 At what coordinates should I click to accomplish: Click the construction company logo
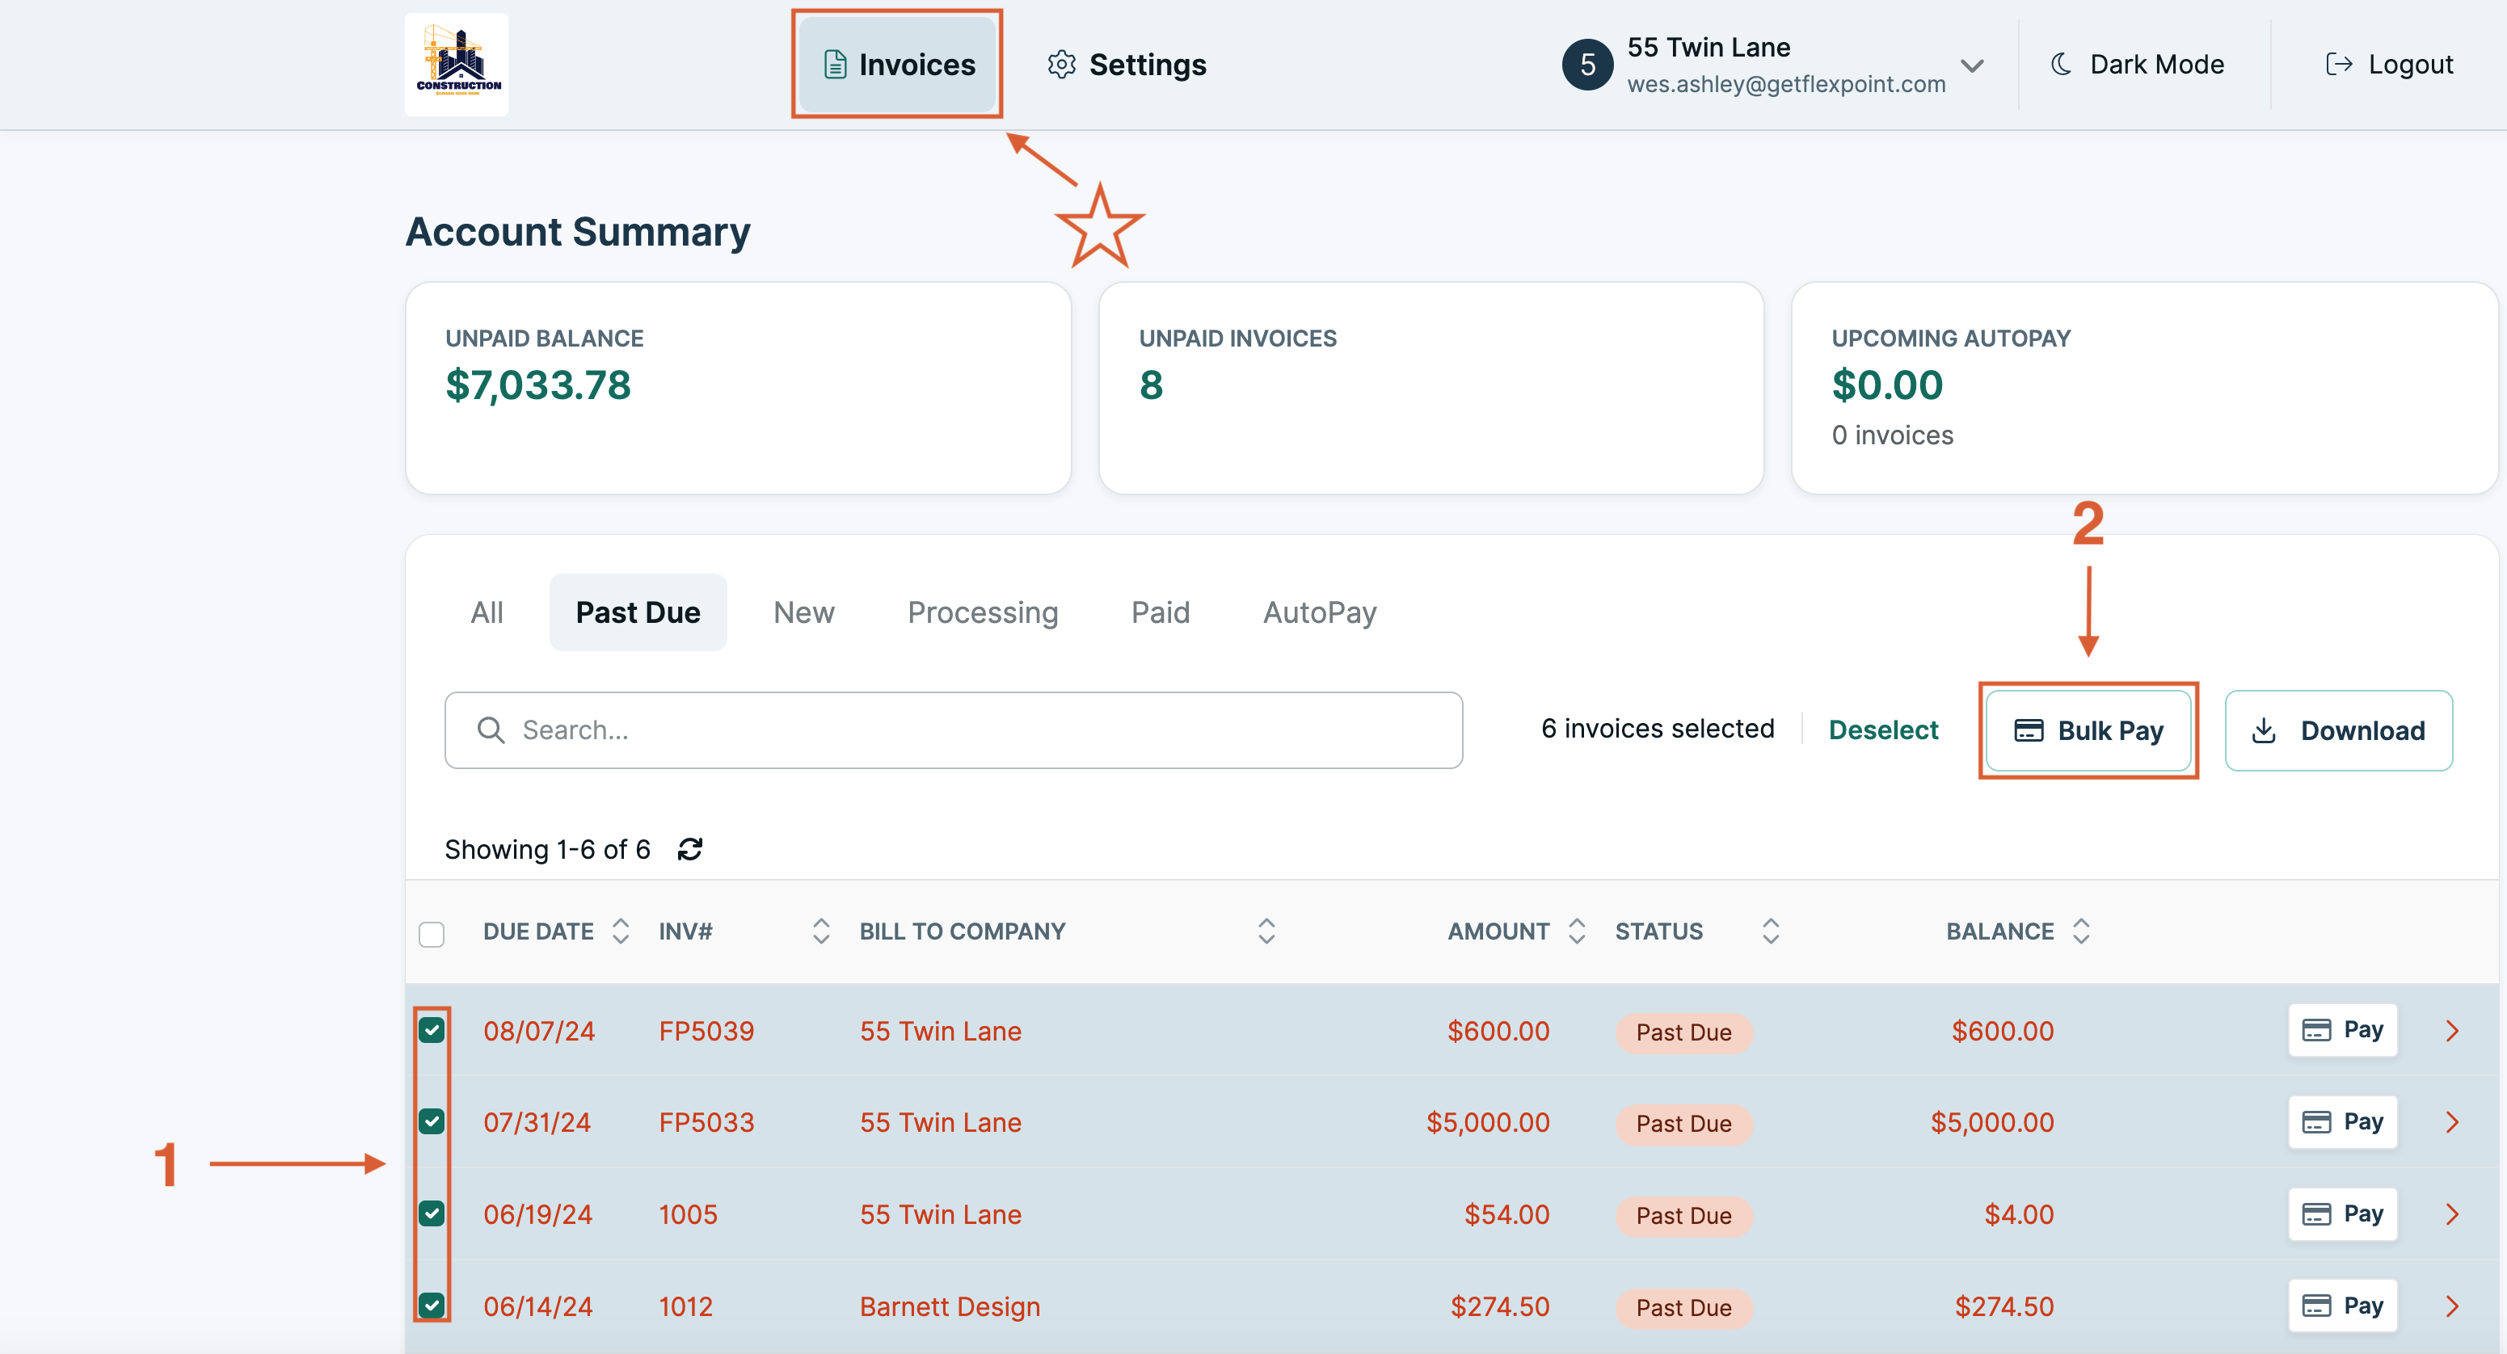tap(457, 64)
